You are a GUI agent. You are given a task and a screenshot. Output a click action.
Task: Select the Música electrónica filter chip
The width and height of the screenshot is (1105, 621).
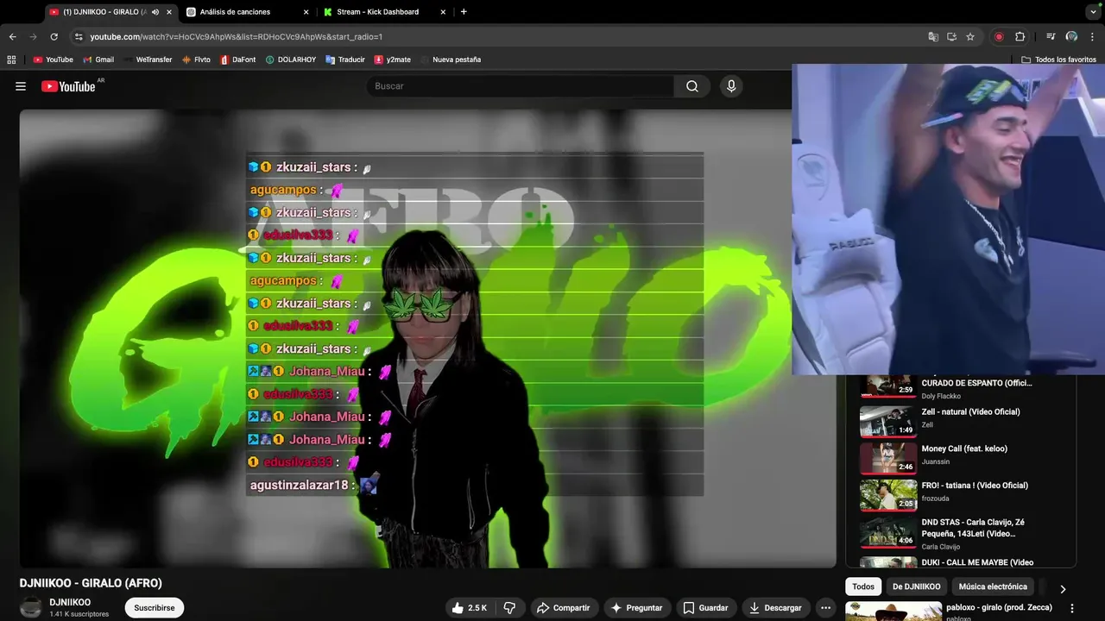[x=993, y=586]
